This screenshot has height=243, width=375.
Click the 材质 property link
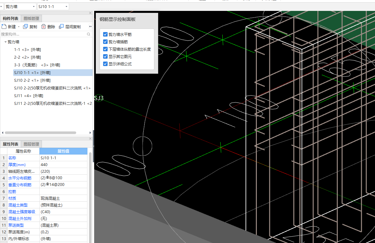(x=12, y=198)
